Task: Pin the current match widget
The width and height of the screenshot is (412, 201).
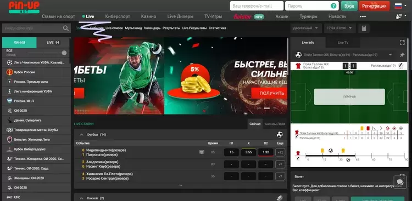Action: pos(402,55)
